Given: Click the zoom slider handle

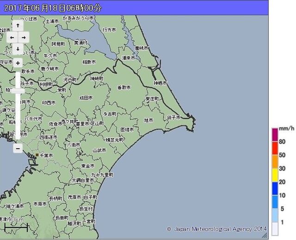Looking at the screenshot, I should 18,91.
